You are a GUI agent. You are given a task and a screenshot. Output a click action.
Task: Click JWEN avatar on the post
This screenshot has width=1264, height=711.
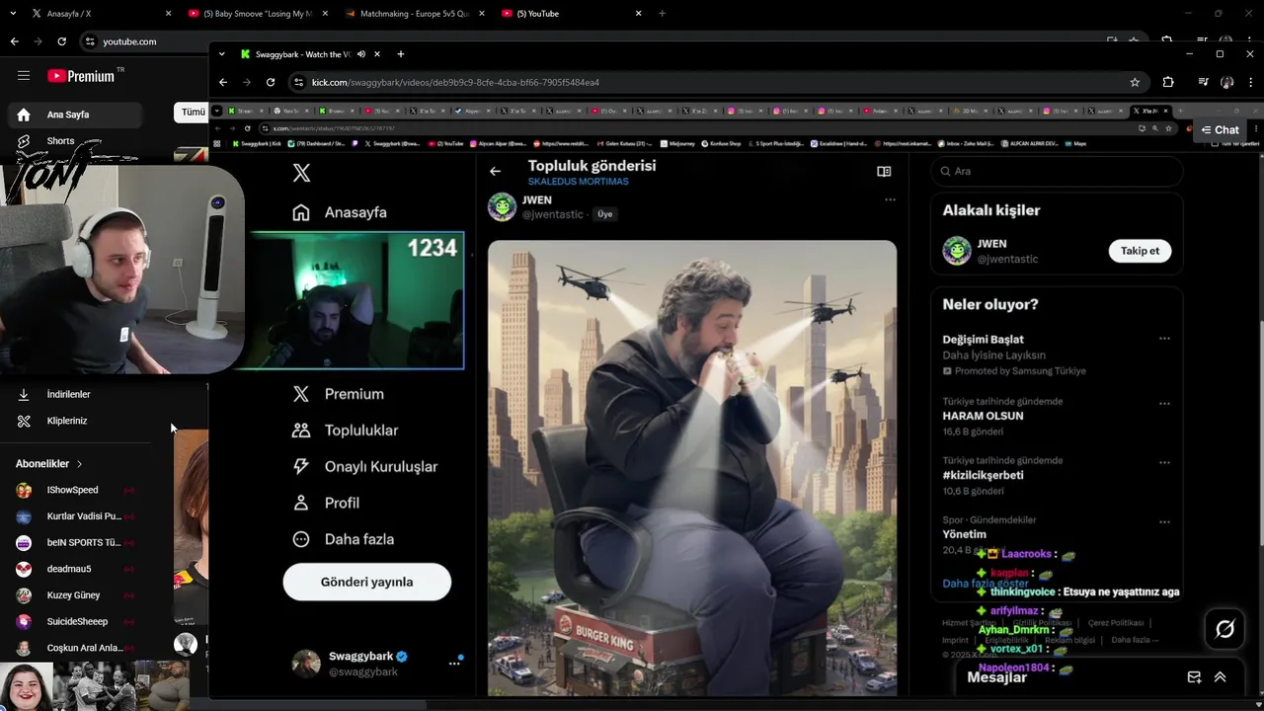(502, 206)
